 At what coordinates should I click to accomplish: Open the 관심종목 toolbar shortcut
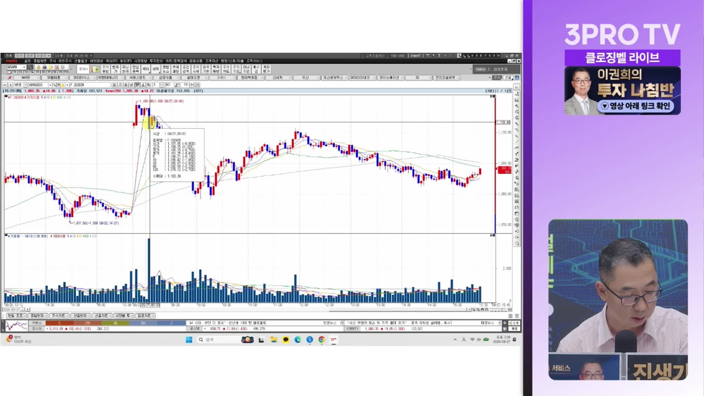click(x=136, y=69)
